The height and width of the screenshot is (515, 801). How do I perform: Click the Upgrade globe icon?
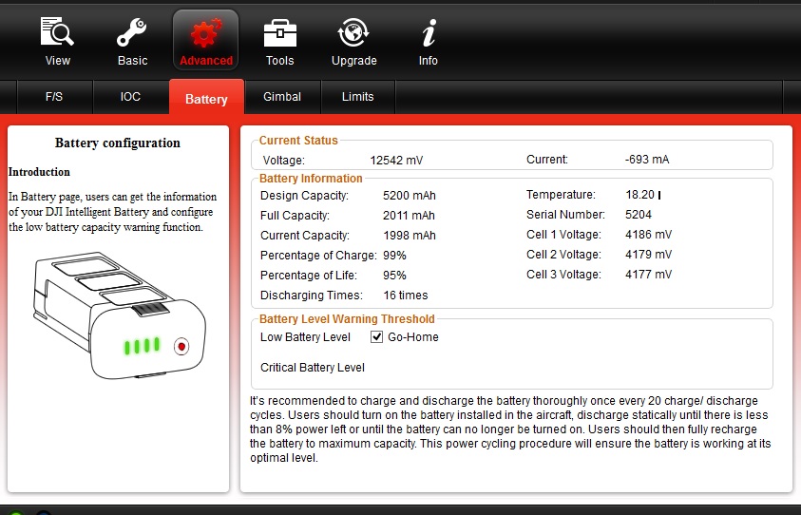coord(353,35)
